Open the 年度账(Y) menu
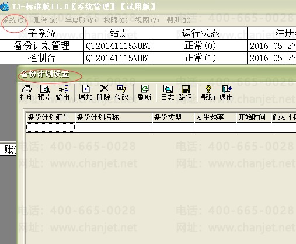The height and width of the screenshot is (244, 296). (x=81, y=20)
